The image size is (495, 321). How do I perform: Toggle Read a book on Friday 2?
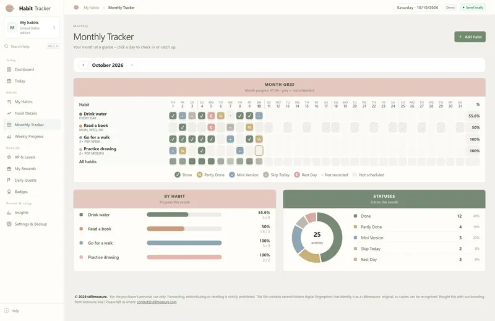182,127
